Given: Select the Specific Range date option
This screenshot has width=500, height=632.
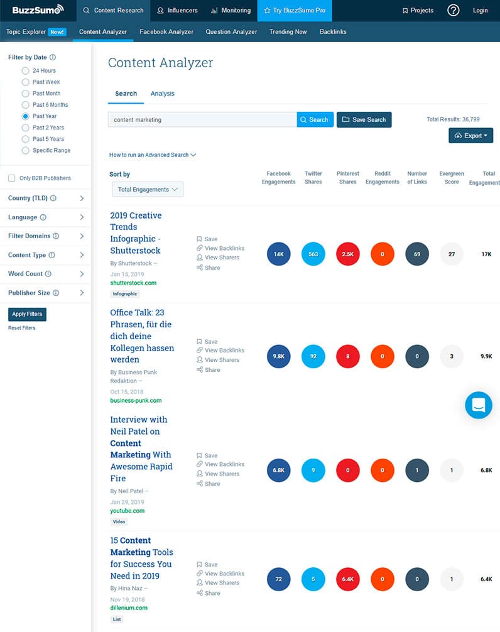Looking at the screenshot, I should click(x=25, y=150).
